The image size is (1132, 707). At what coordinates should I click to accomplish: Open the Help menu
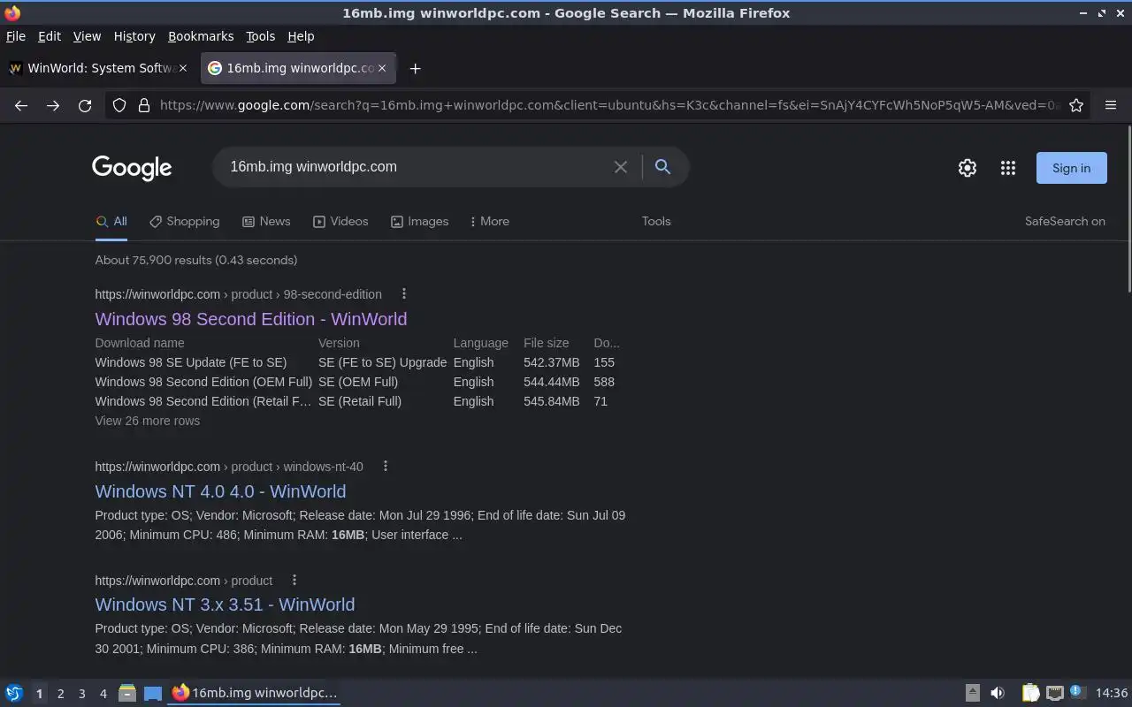coord(301,36)
